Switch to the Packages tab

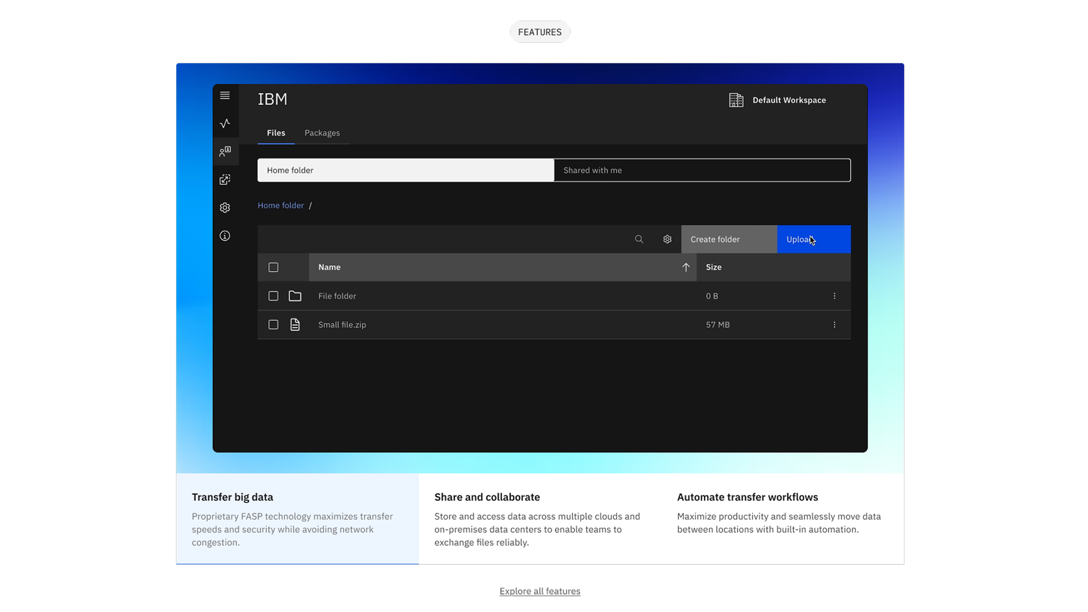click(322, 133)
